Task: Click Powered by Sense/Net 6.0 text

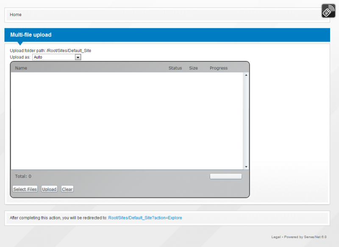Action: pos(305,237)
